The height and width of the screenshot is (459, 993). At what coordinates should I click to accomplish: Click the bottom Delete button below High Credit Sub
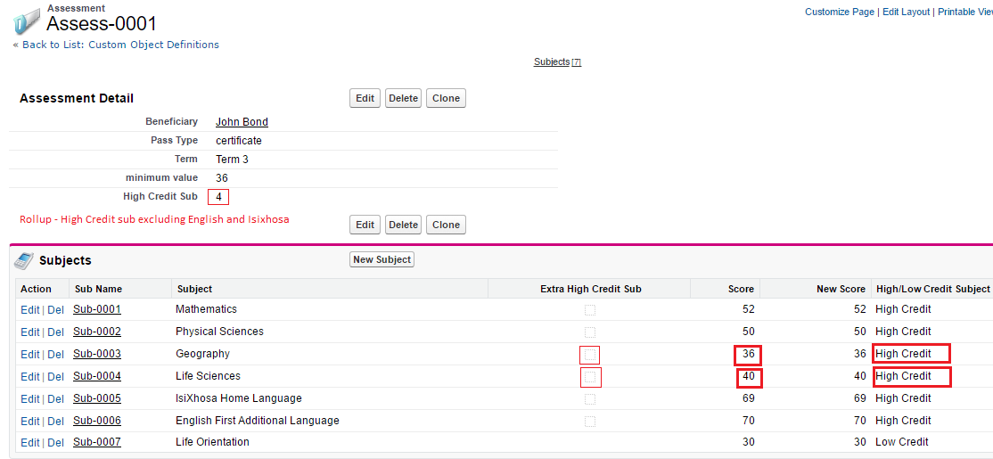click(404, 225)
